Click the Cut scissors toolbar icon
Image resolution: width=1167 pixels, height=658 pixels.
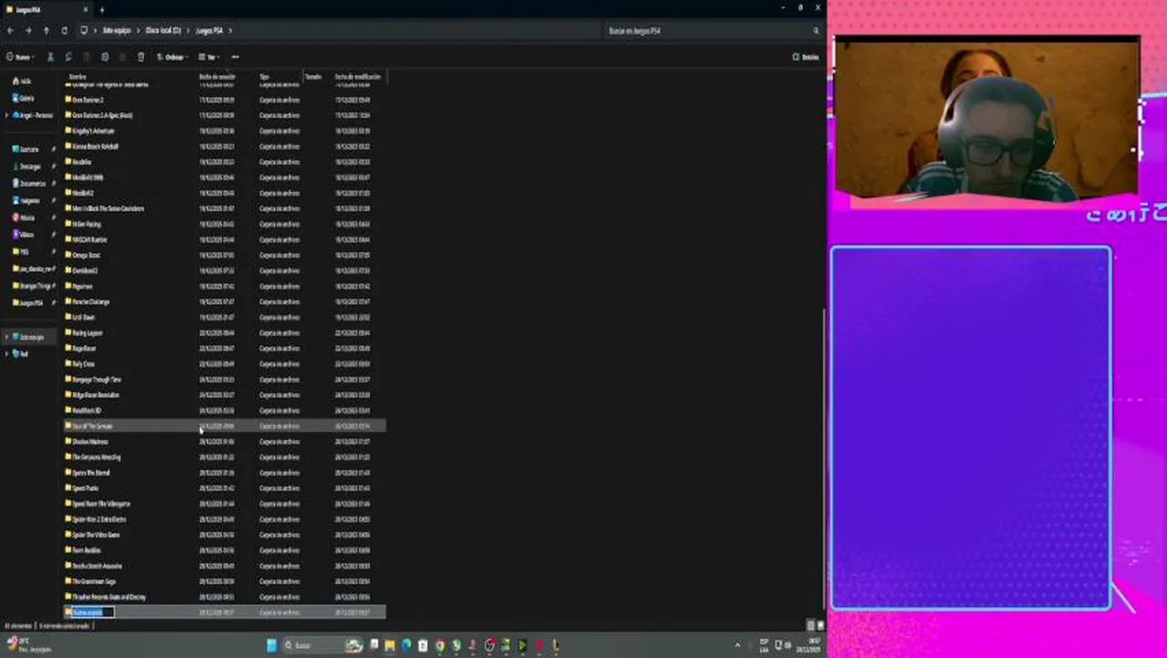pyautogui.click(x=50, y=57)
